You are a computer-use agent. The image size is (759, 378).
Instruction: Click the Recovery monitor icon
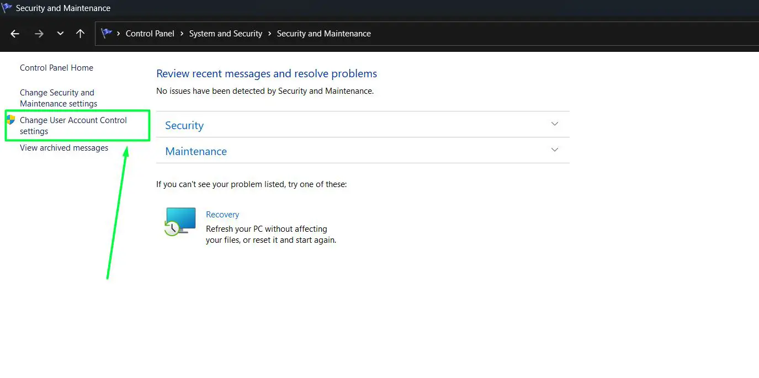point(180,221)
